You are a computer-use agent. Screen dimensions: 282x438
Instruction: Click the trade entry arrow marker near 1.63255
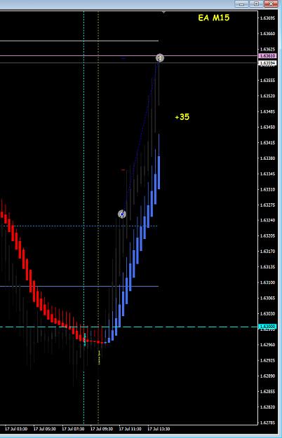tap(122, 214)
